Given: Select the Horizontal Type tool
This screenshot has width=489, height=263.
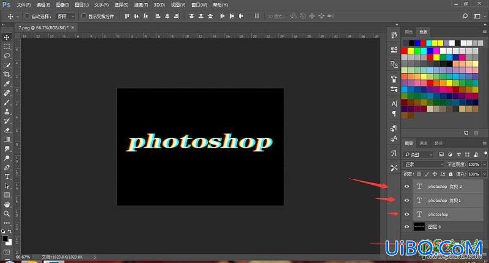Looking at the screenshot, I should (7, 176).
